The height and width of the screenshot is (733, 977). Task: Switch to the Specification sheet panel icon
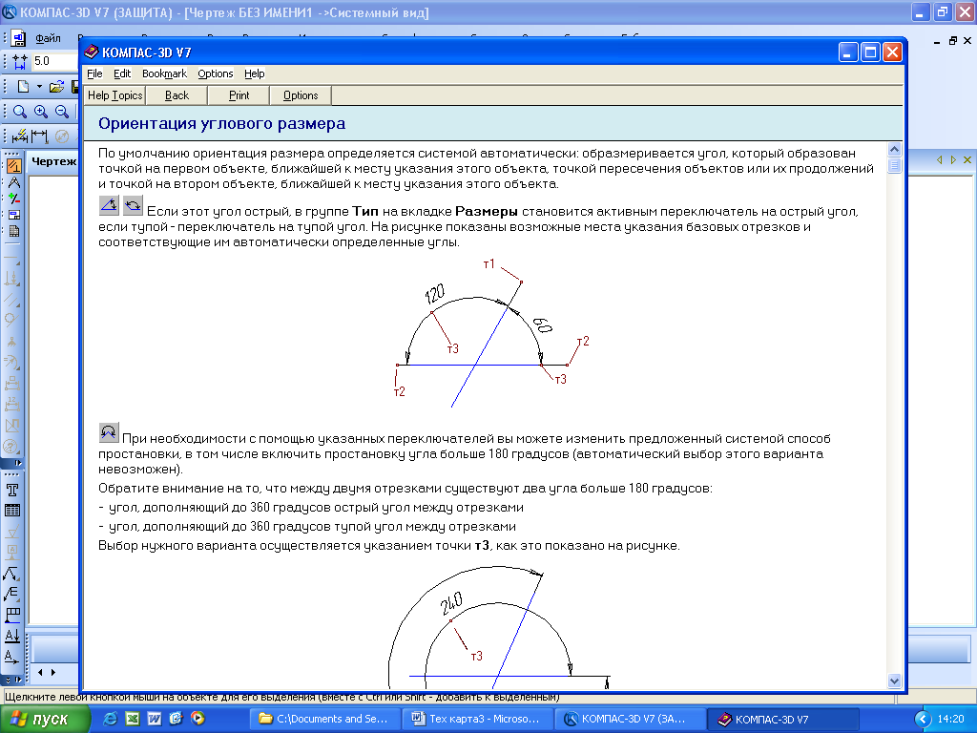click(x=13, y=231)
